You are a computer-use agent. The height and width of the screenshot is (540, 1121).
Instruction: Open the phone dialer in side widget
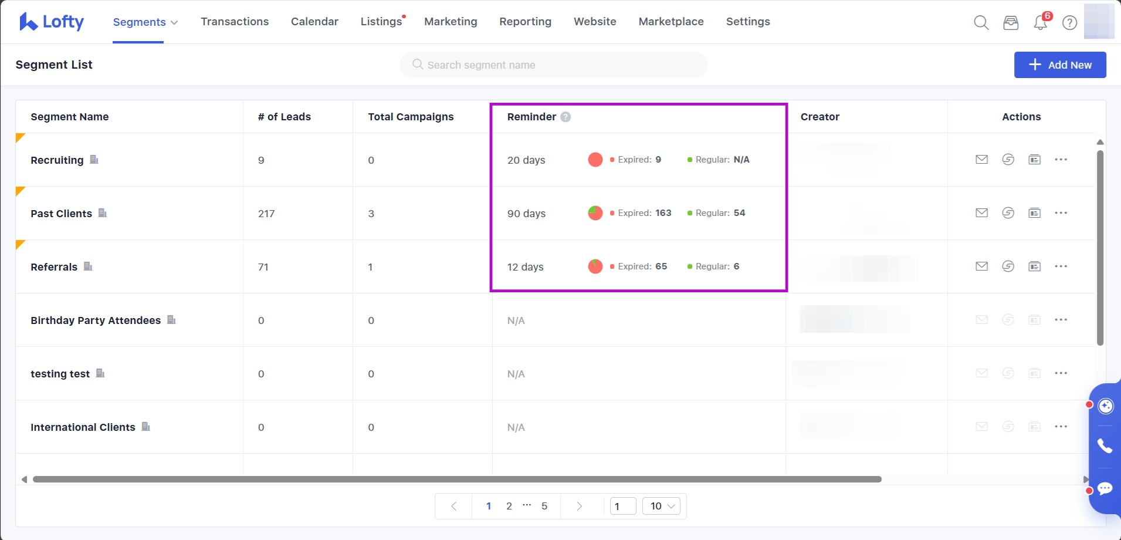pyautogui.click(x=1105, y=446)
